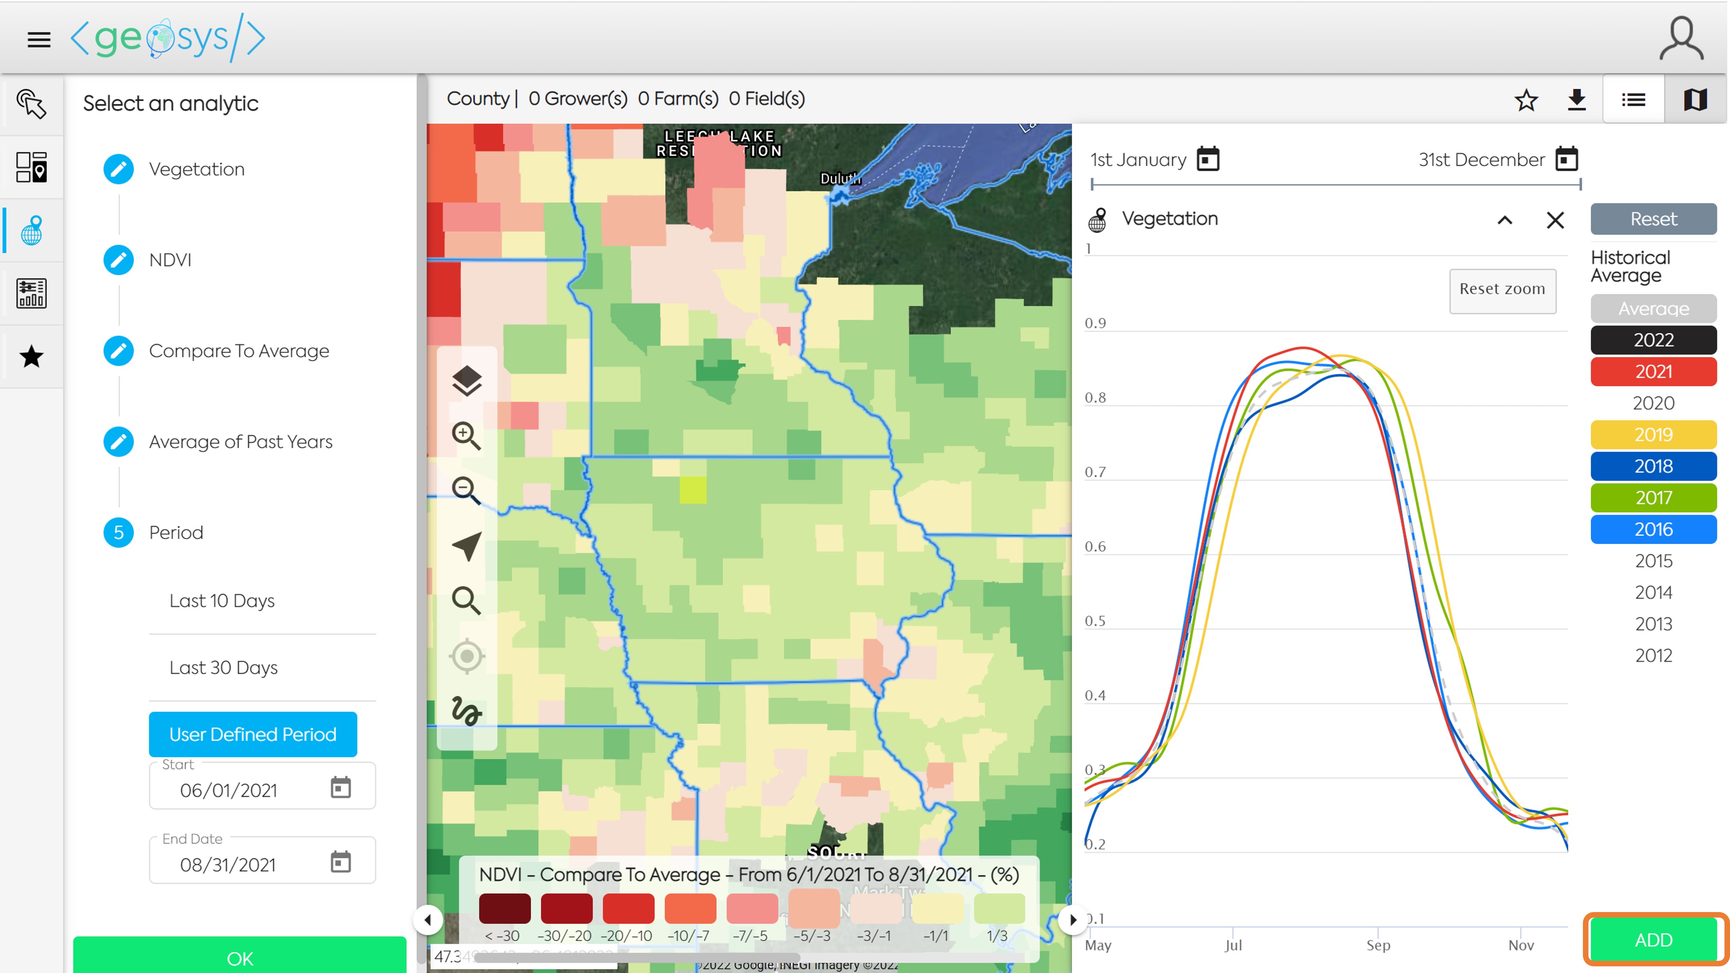This screenshot has width=1730, height=973.
Task: Zoom in on the map
Action: [467, 436]
